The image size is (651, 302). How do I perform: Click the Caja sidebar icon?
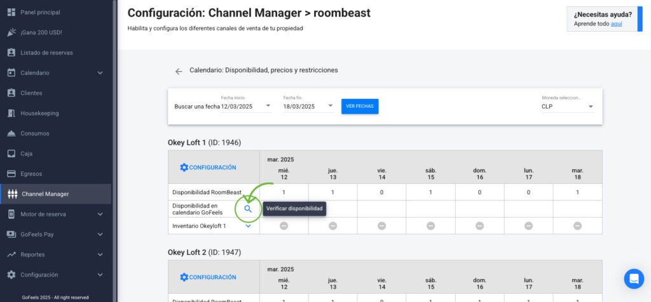click(x=11, y=154)
